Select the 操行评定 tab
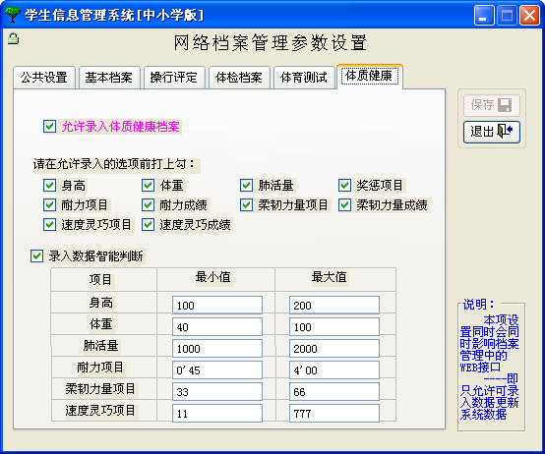 click(x=174, y=78)
